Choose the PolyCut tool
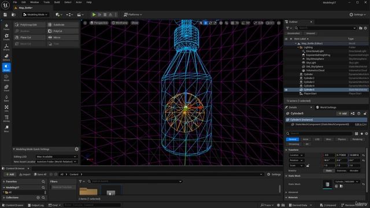This screenshot has width=370, height=208. click(63, 31)
